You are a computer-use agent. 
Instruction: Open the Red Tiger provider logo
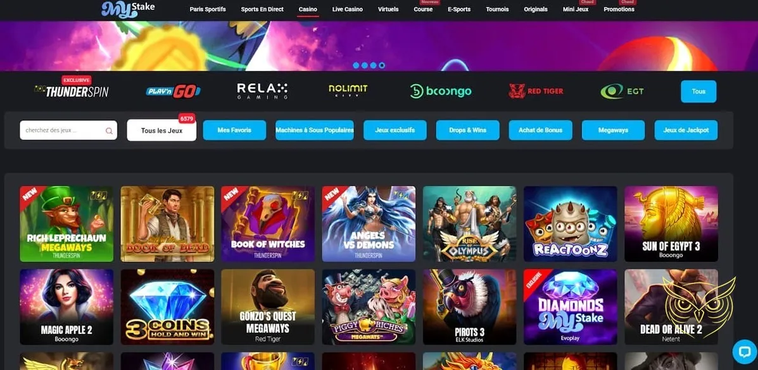click(536, 91)
